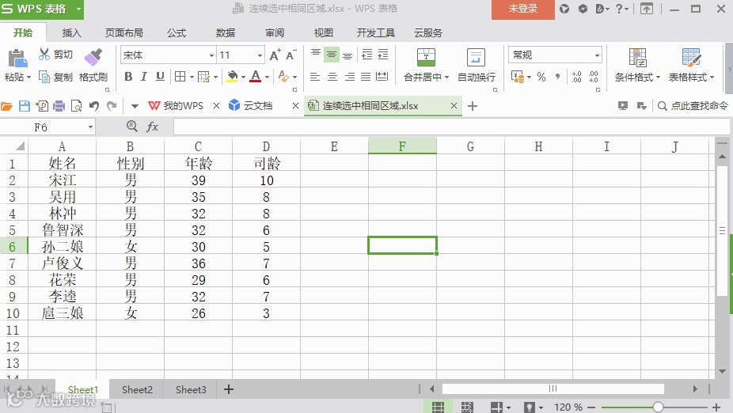Open print preview from quick toolbar
The width and height of the screenshot is (733, 413).
click(76, 106)
